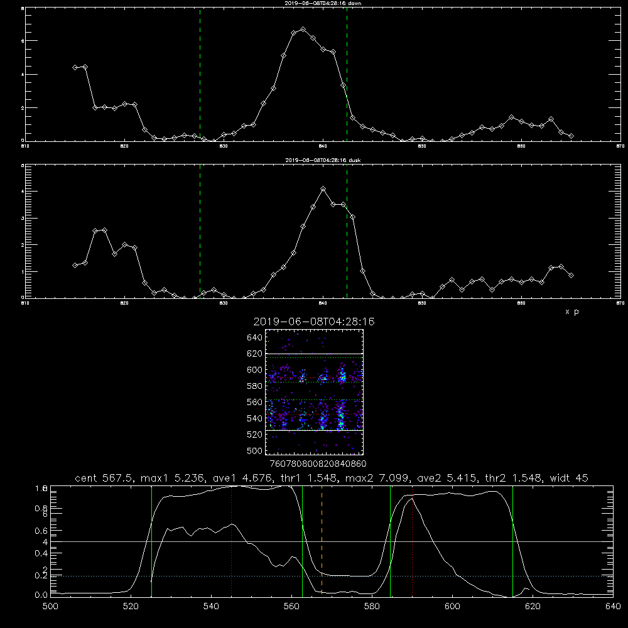
Task: Click the first data point of dawn curve
Action: pos(75,67)
